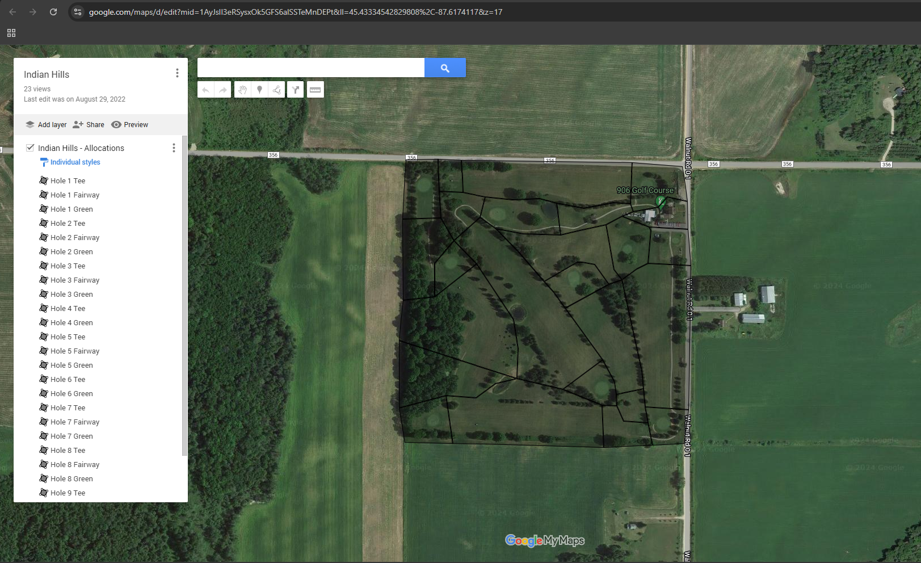921x563 pixels.
Task: Select the hand pan tool
Action: click(242, 90)
